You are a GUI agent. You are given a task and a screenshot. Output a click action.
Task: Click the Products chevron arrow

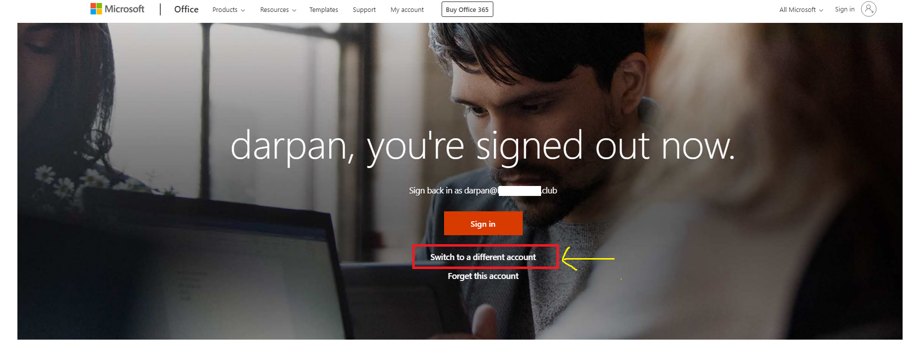[243, 10]
